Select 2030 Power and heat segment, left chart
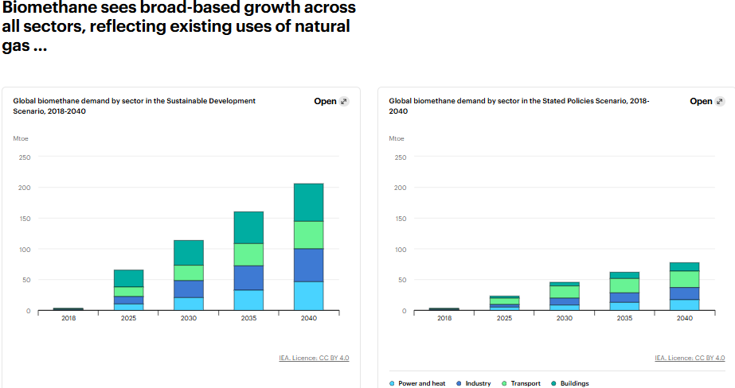The image size is (735, 388). pyautogui.click(x=189, y=304)
